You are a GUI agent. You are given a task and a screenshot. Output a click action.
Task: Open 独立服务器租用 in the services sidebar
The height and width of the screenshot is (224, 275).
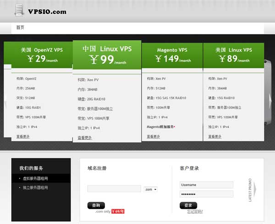pos(35,188)
